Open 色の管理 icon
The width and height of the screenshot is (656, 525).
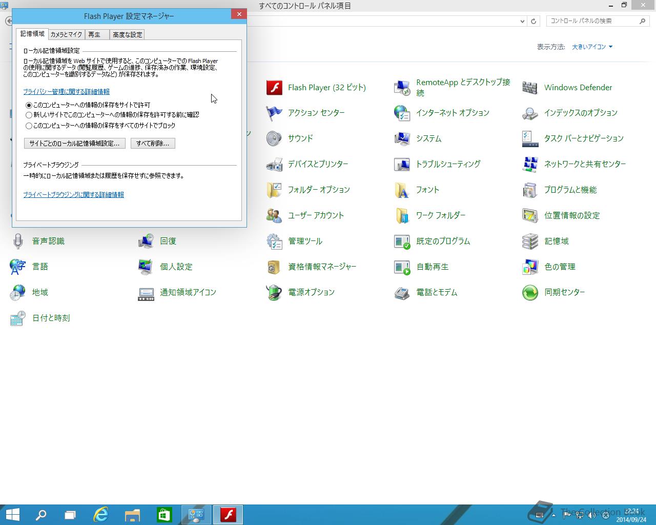(x=530, y=267)
